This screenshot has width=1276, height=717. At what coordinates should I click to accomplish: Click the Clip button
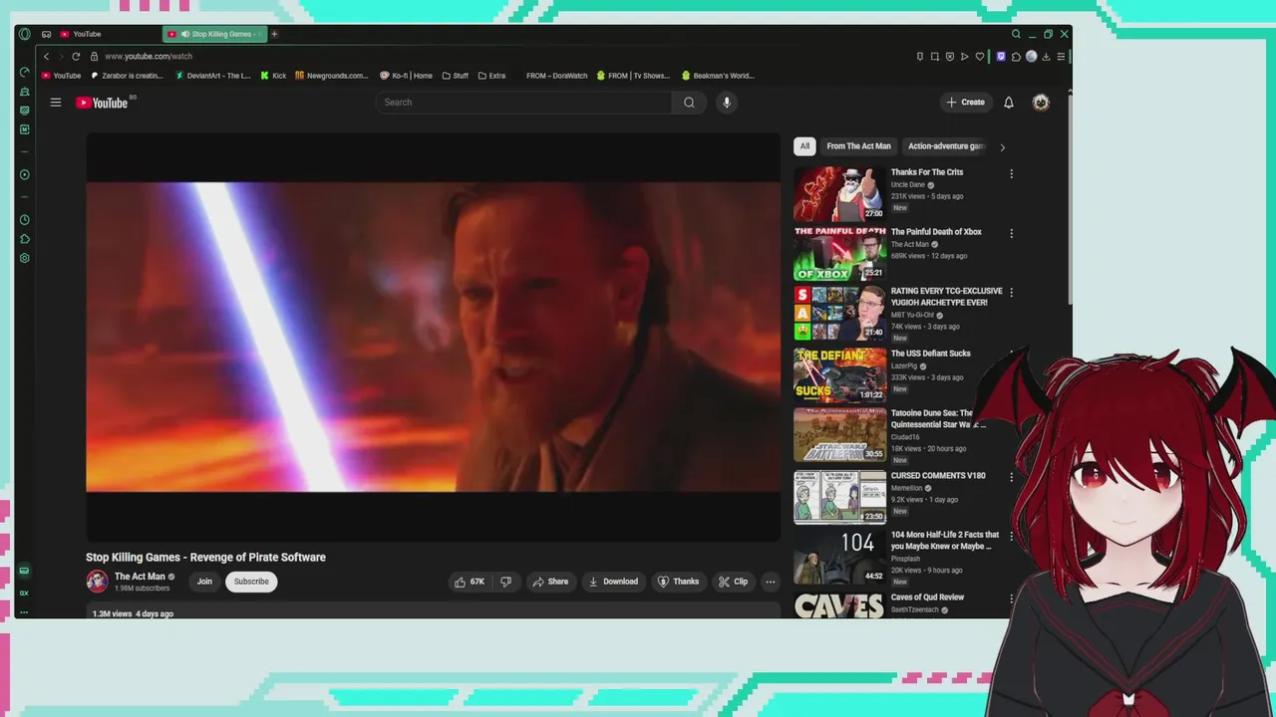733,582
